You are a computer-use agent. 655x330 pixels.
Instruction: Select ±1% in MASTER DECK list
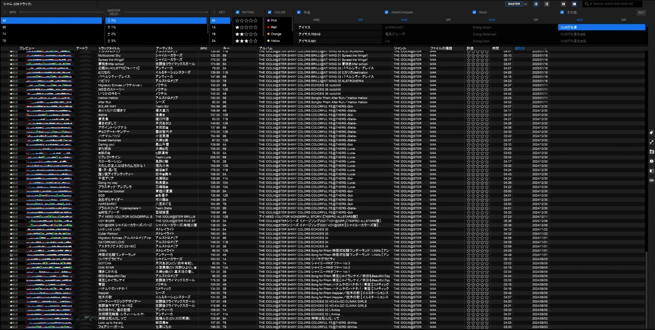coord(155,27)
